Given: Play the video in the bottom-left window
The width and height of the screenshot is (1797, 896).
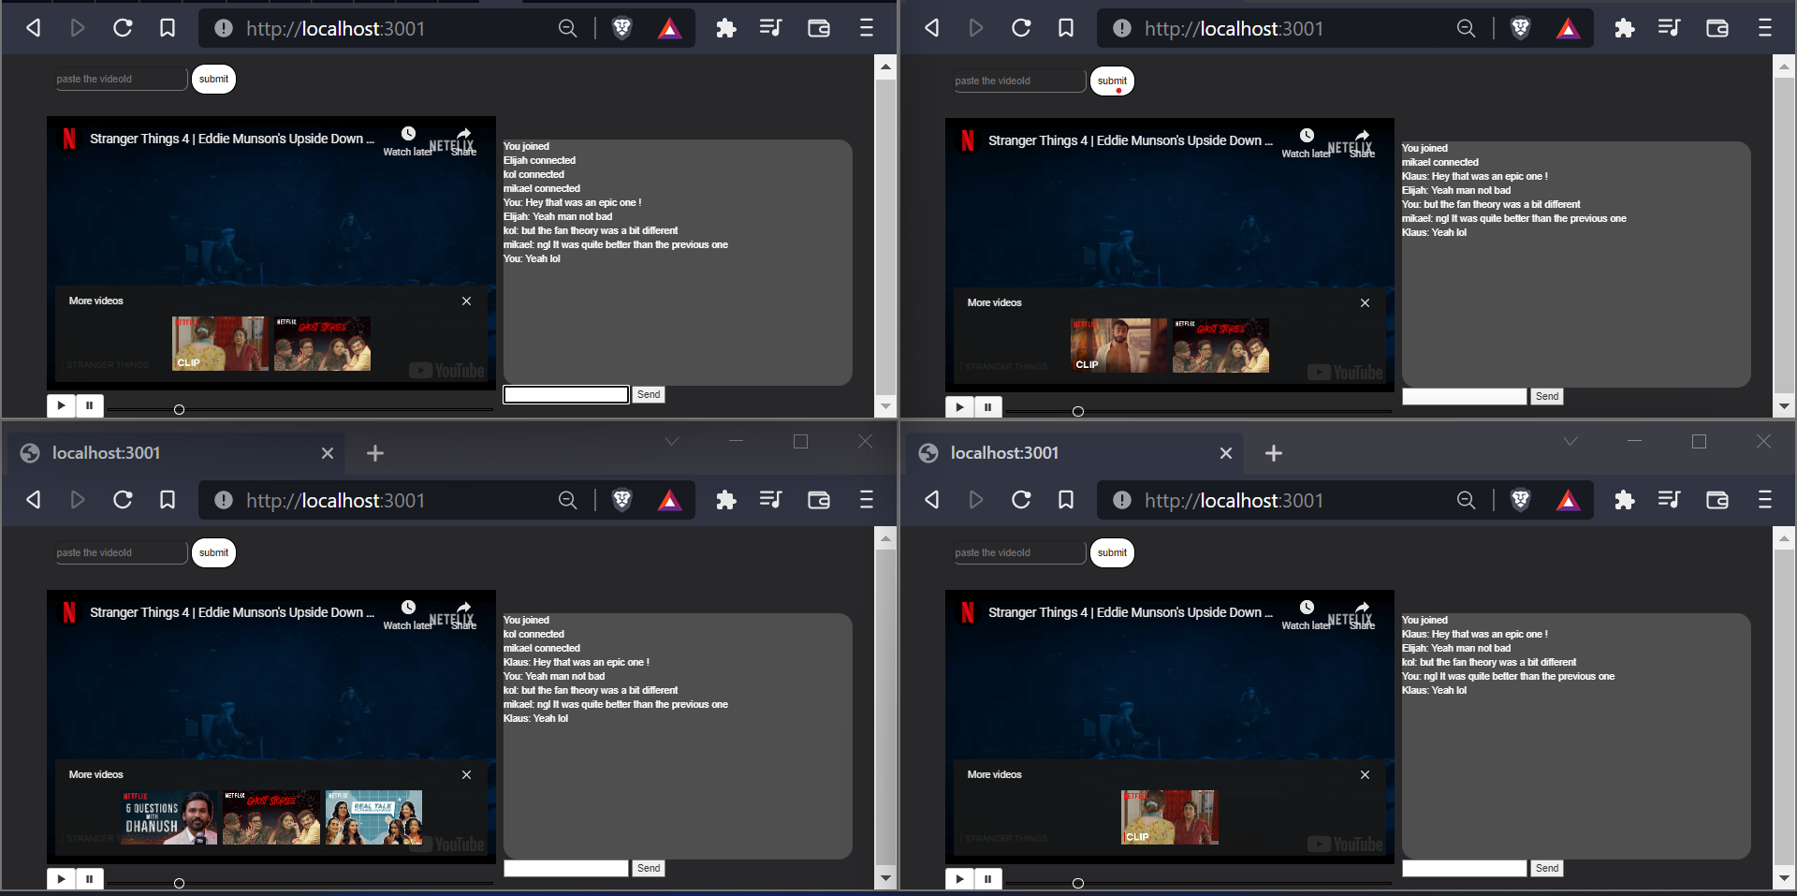Looking at the screenshot, I should pos(61,880).
